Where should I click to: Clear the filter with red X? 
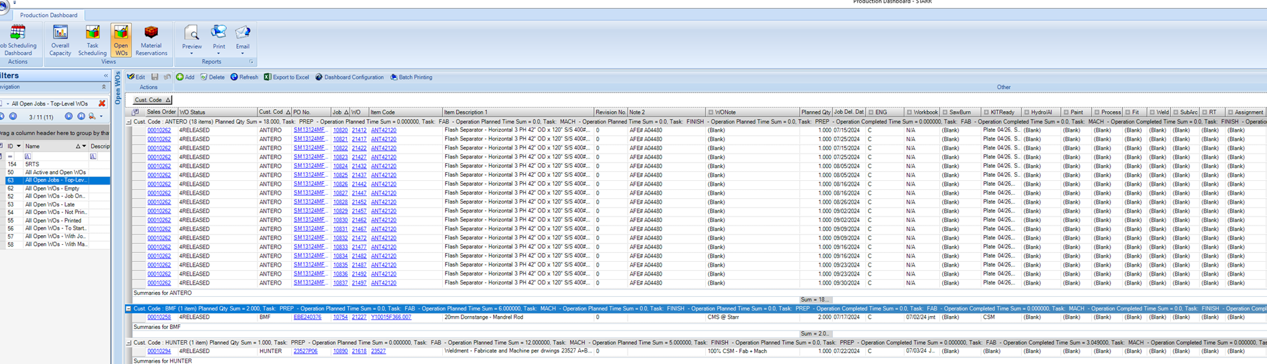pyautogui.click(x=102, y=104)
